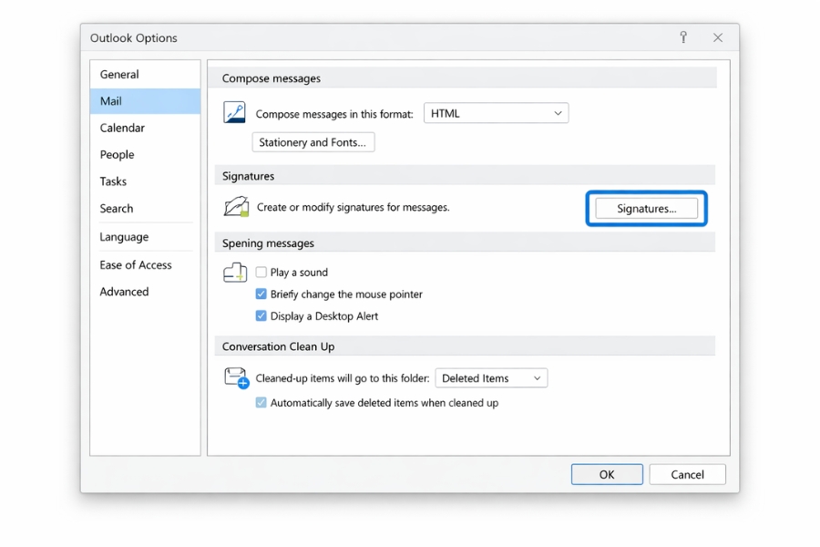
Task: Select the Advanced options category
Action: 124,292
